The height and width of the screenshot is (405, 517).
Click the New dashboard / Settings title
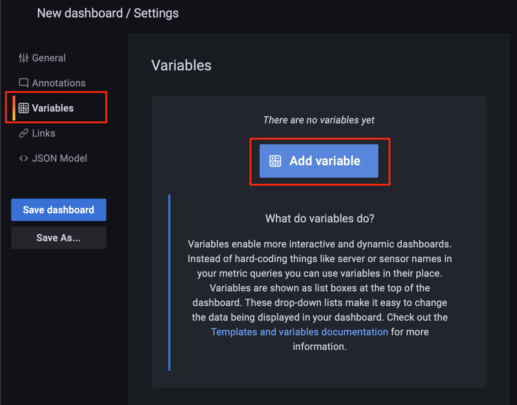tap(108, 13)
